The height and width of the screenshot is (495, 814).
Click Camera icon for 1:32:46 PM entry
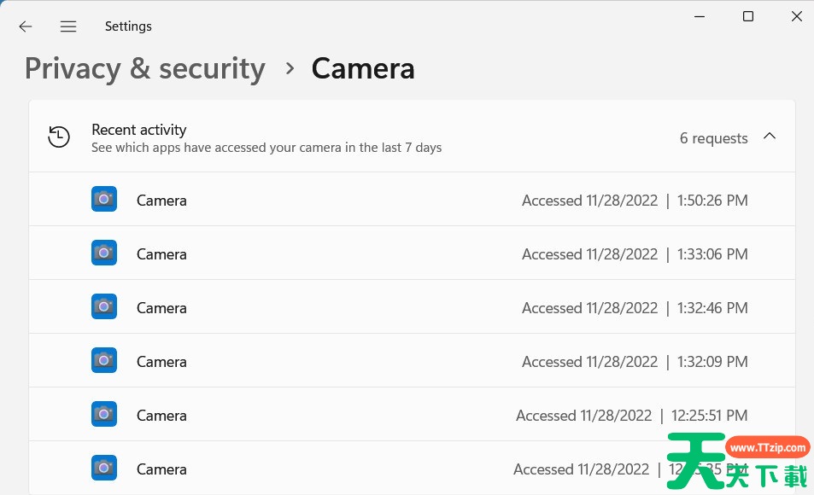click(104, 306)
